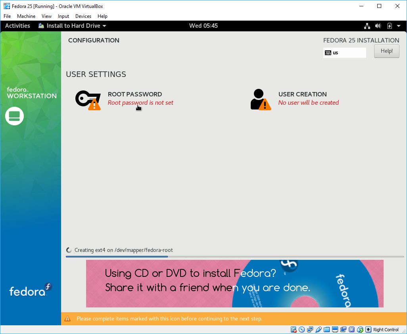Screen dimensions: 407x334
Task: Click the 'us' keyboard layout indicator
Action: pyautogui.click(x=344, y=53)
